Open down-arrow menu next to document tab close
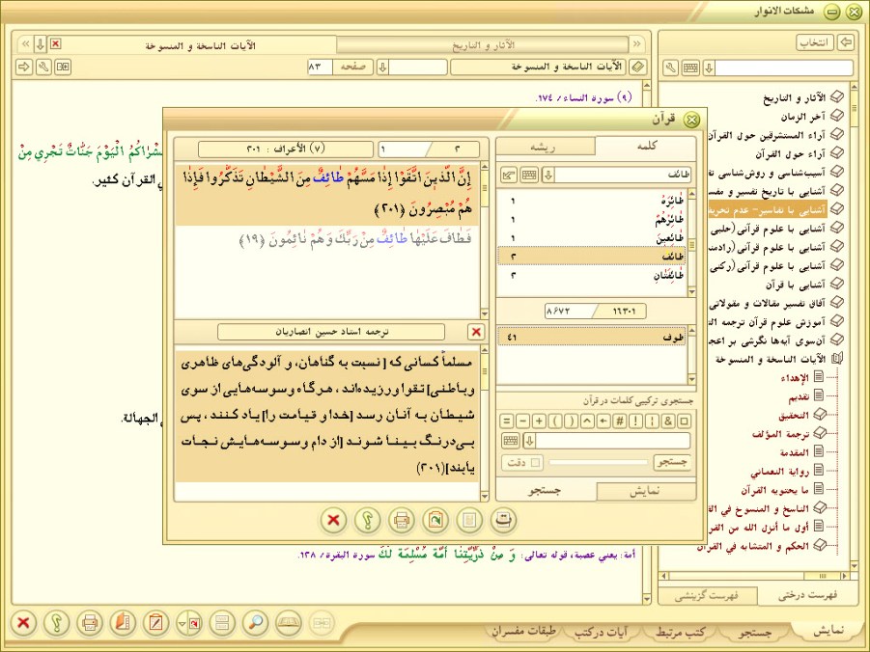 (40, 43)
